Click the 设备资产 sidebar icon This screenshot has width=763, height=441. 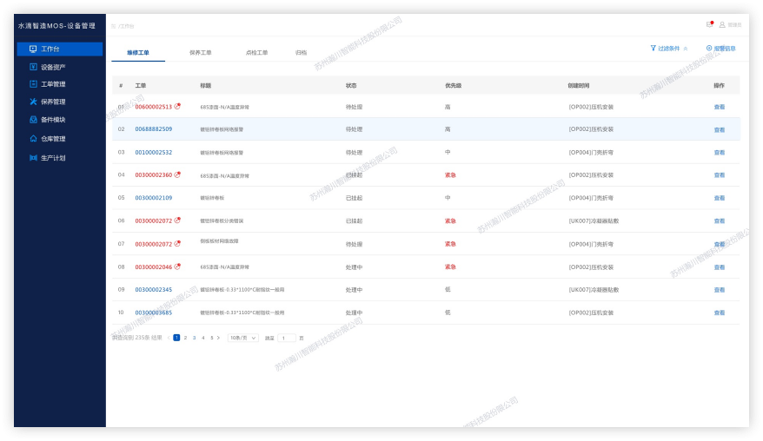(x=33, y=67)
